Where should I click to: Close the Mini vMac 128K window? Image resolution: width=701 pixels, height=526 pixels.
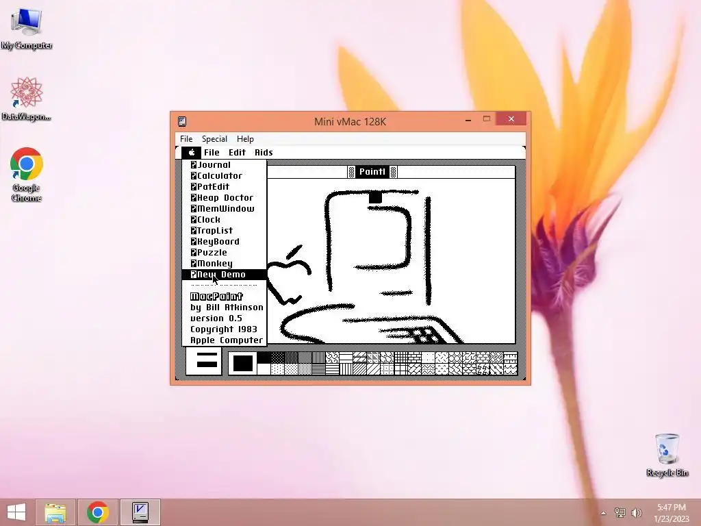click(511, 119)
